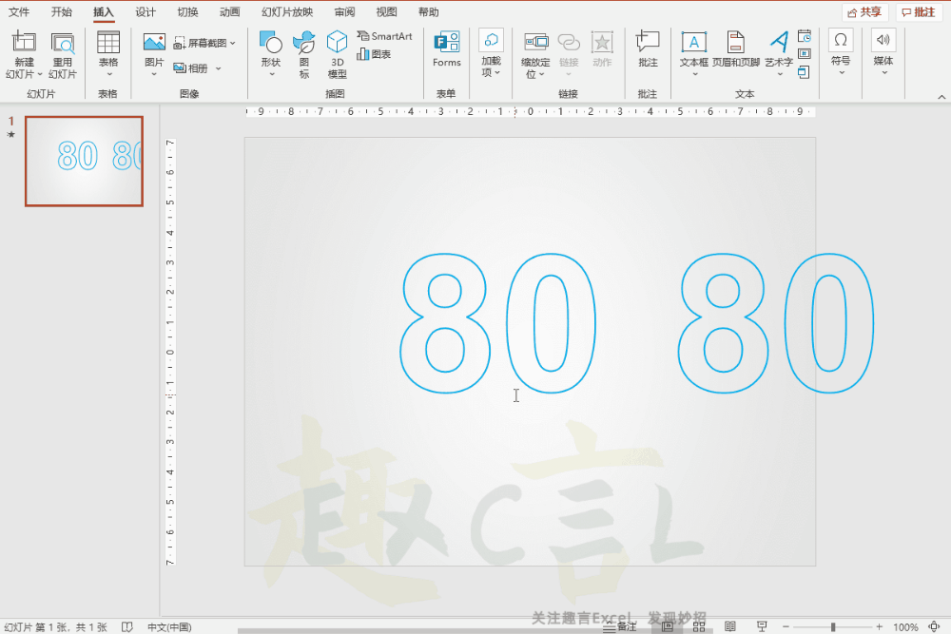This screenshot has width=951, height=634.
Task: Select slide 1 thumbnail
Action: (x=85, y=162)
